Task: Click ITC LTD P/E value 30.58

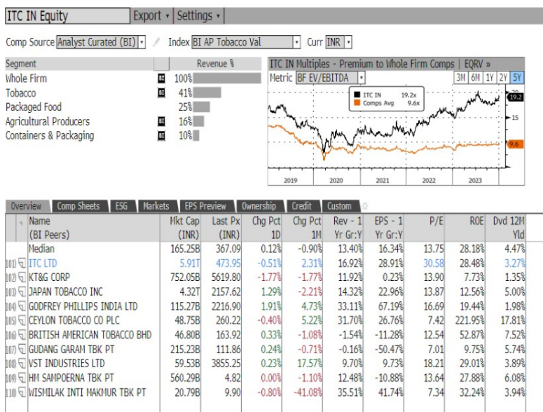Action: pos(434,263)
